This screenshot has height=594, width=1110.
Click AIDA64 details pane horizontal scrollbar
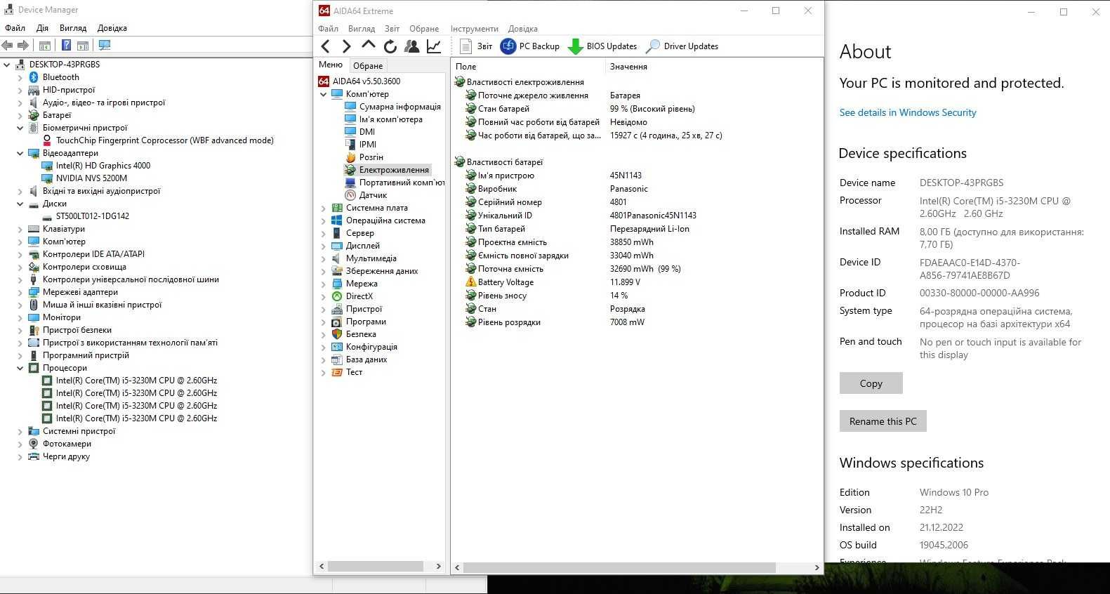pos(620,567)
